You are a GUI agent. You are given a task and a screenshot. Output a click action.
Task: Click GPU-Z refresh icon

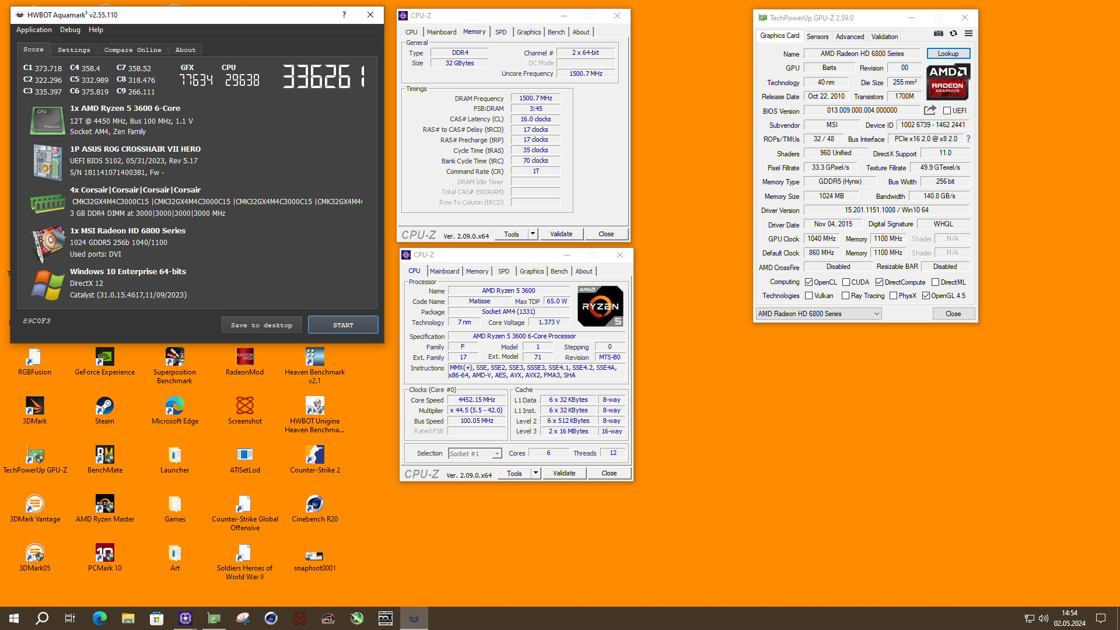point(953,34)
